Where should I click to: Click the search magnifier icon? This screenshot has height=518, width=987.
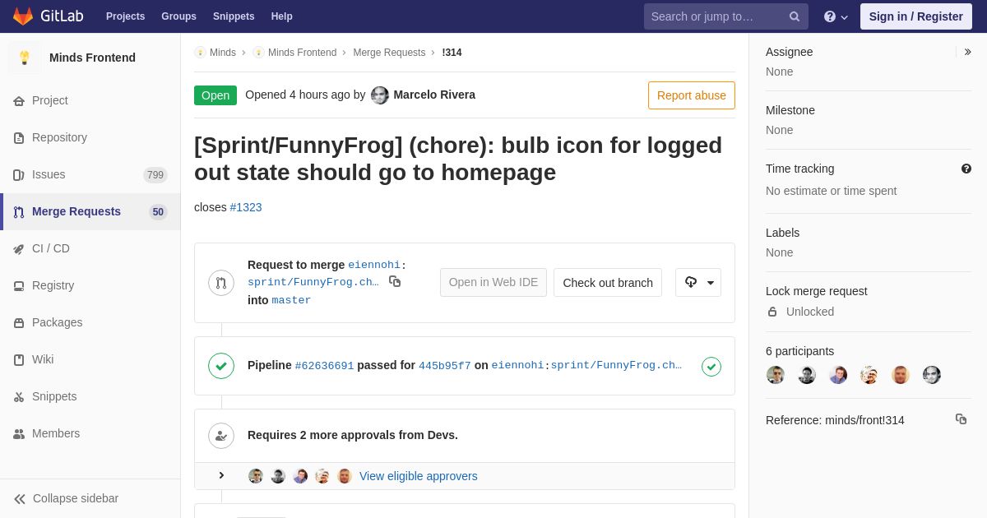[795, 16]
